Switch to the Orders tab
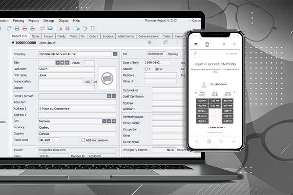The image size is (293, 195). click(94, 36)
